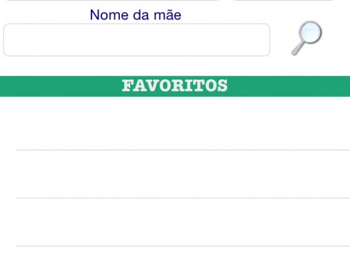Focus the Nome da mãe text field

(137, 40)
